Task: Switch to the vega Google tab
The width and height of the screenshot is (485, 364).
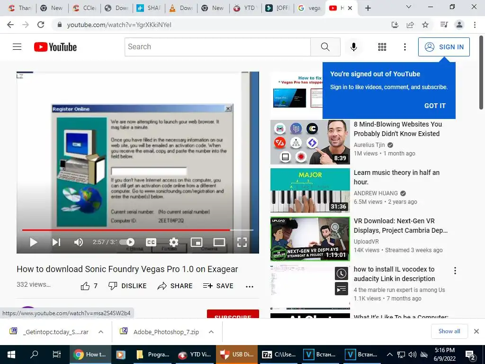Action: click(310, 8)
